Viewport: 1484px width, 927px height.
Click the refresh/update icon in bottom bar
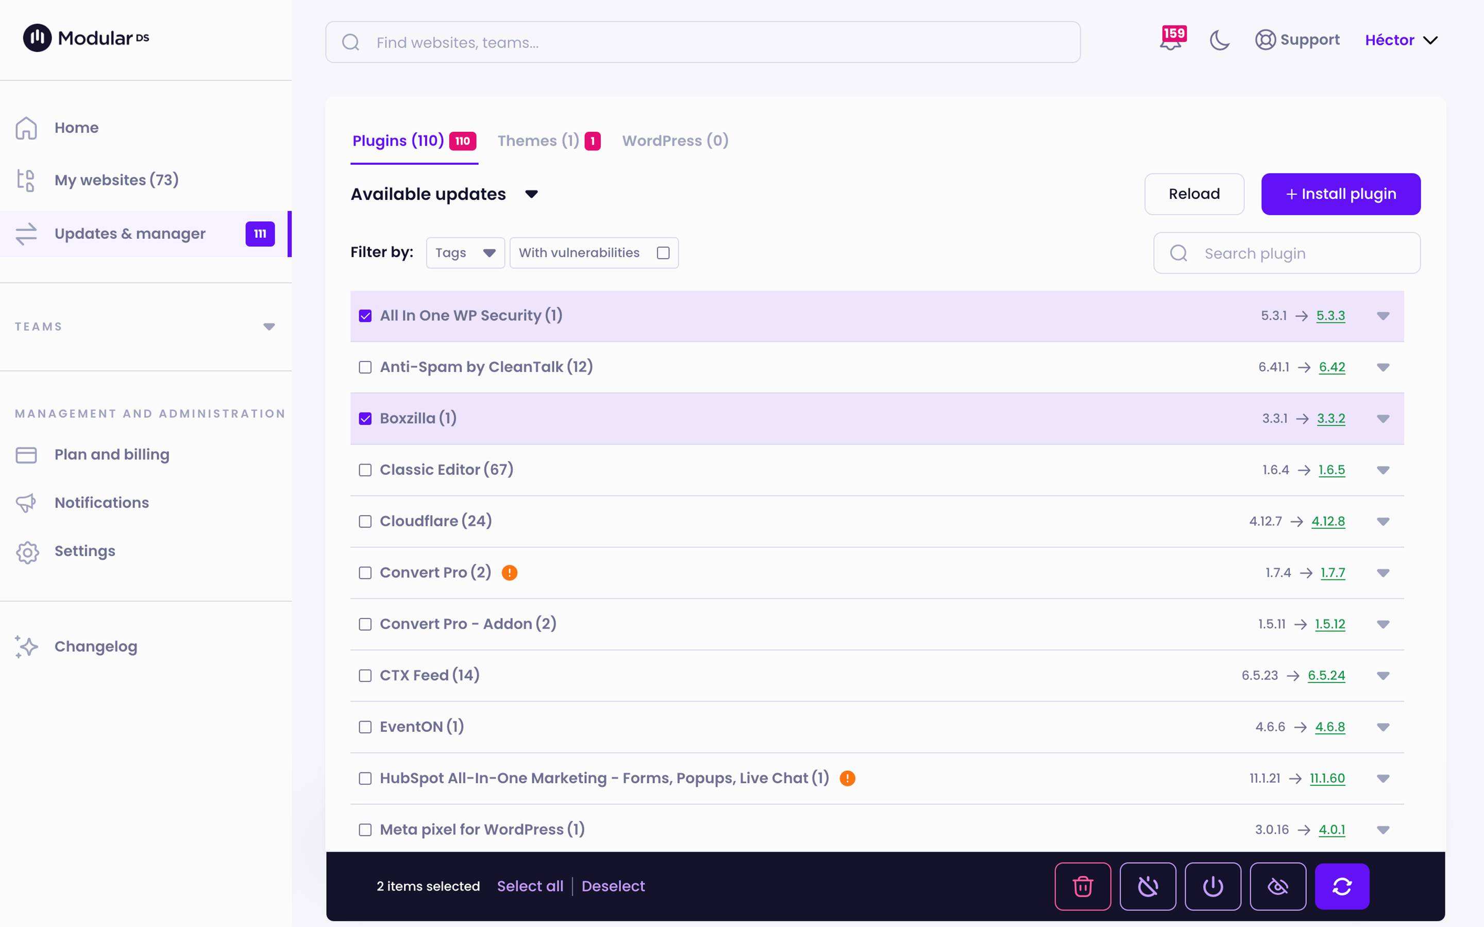coord(1343,886)
